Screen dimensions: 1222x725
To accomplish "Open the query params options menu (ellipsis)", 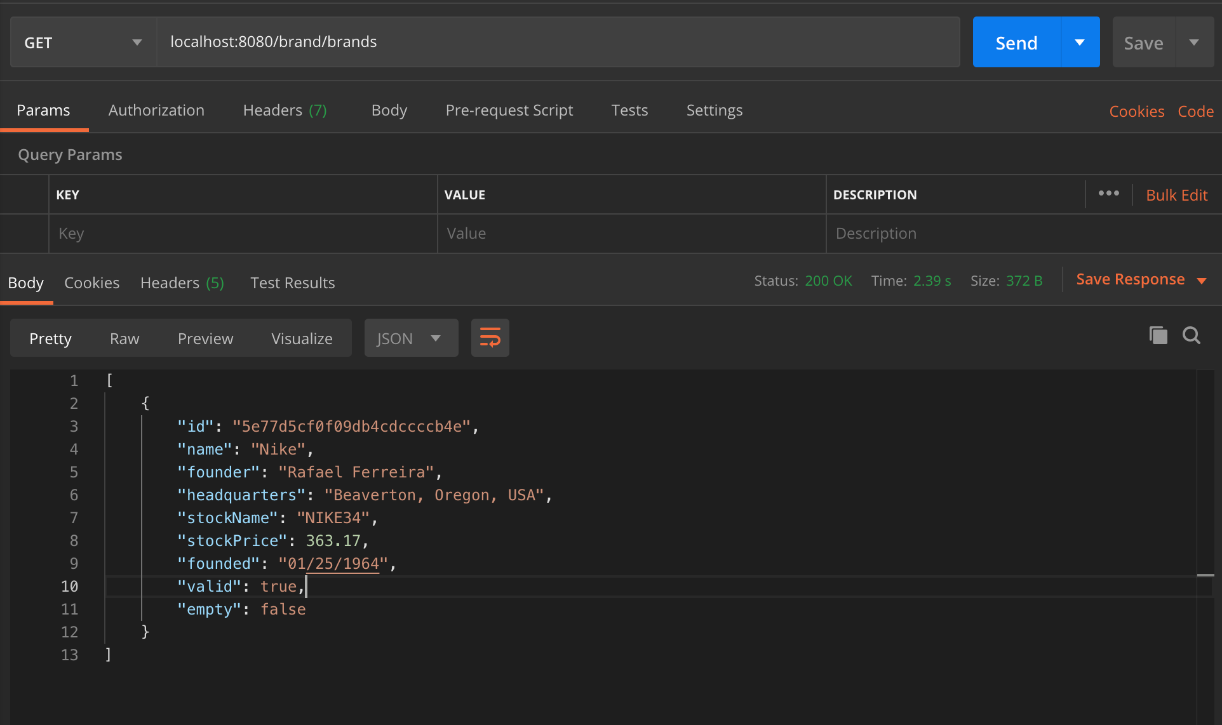I will 1108,194.
